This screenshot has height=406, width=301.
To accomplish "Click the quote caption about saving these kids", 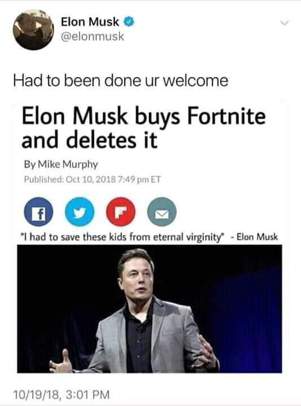I will 122,237.
